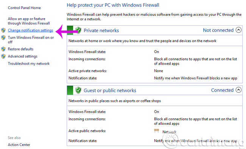Viewport: 246px width, 149px height.
Task: Collapse the Private networks section chevron
Action: [x=238, y=30]
